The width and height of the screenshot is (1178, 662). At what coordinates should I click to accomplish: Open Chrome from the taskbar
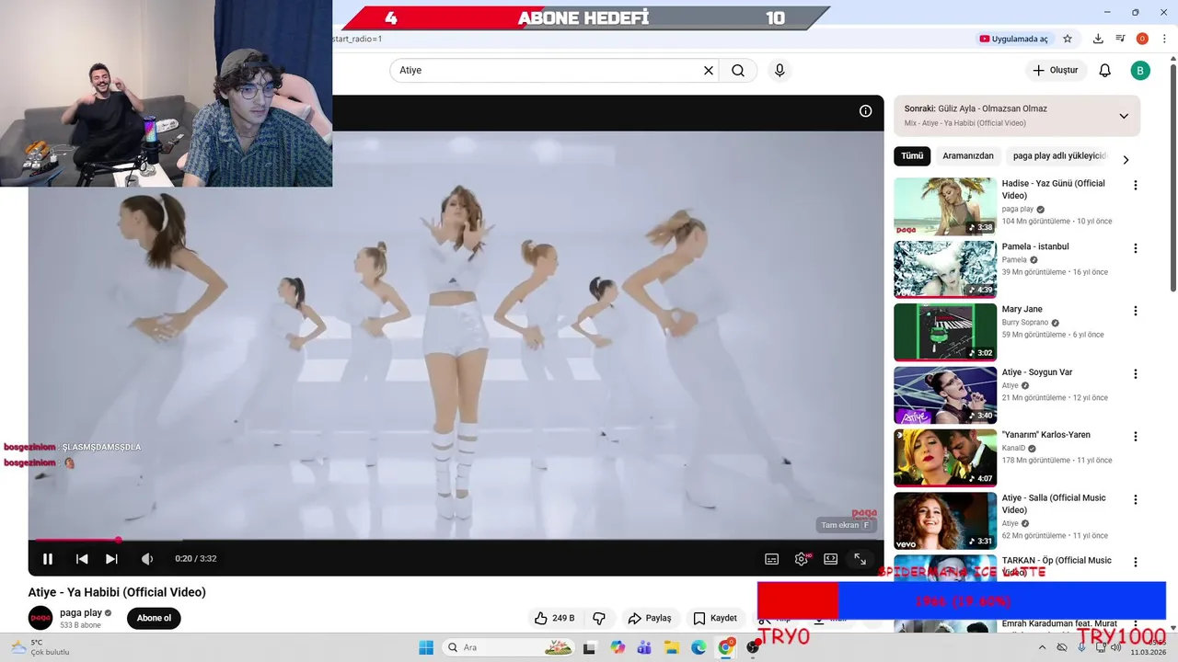tap(726, 647)
